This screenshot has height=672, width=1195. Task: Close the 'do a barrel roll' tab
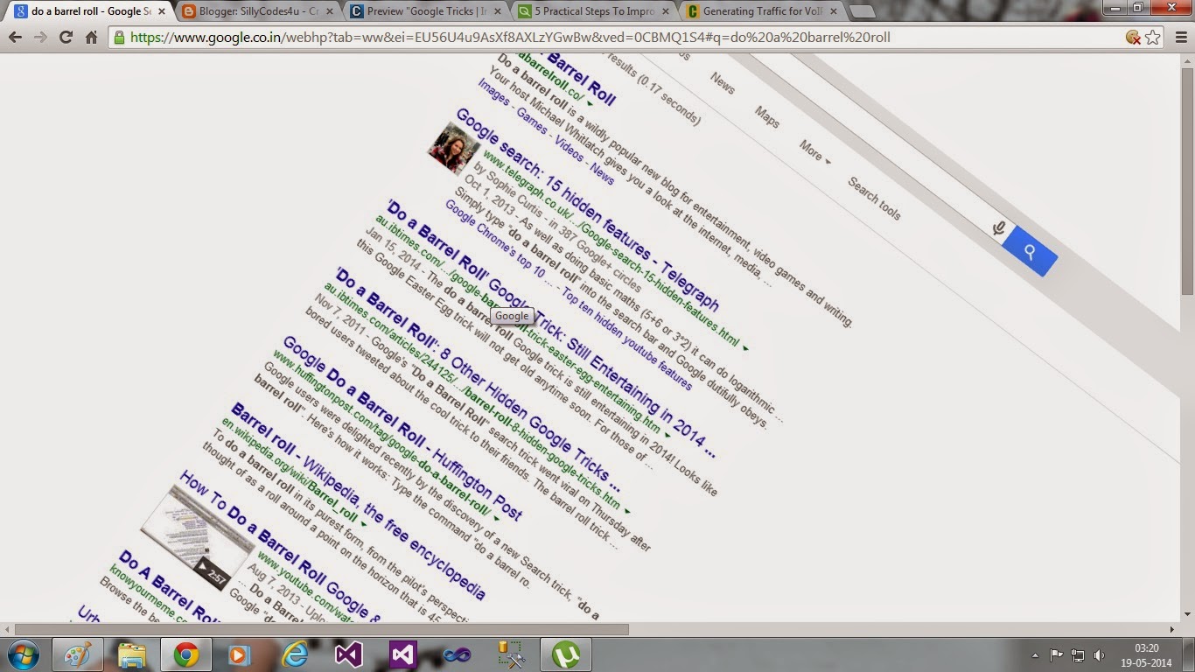tap(161, 11)
